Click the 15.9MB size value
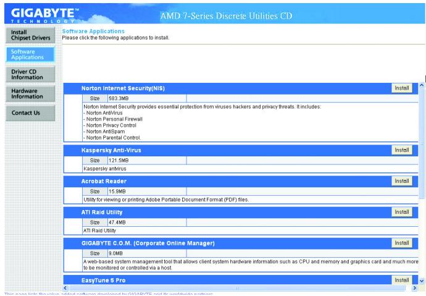Screen dimensions: 426x296 pyautogui.click(x=117, y=192)
